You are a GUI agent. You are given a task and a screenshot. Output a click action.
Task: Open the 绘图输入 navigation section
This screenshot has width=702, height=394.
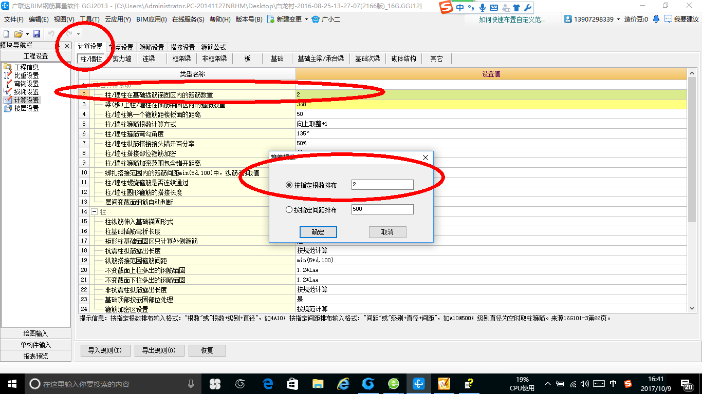(35, 333)
